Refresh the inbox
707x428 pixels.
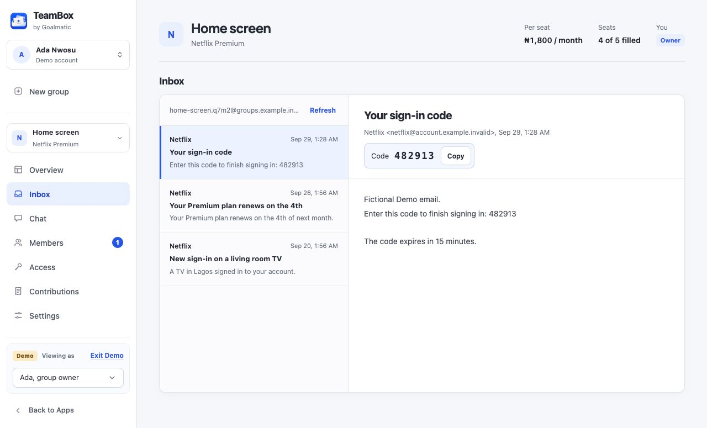tap(323, 110)
